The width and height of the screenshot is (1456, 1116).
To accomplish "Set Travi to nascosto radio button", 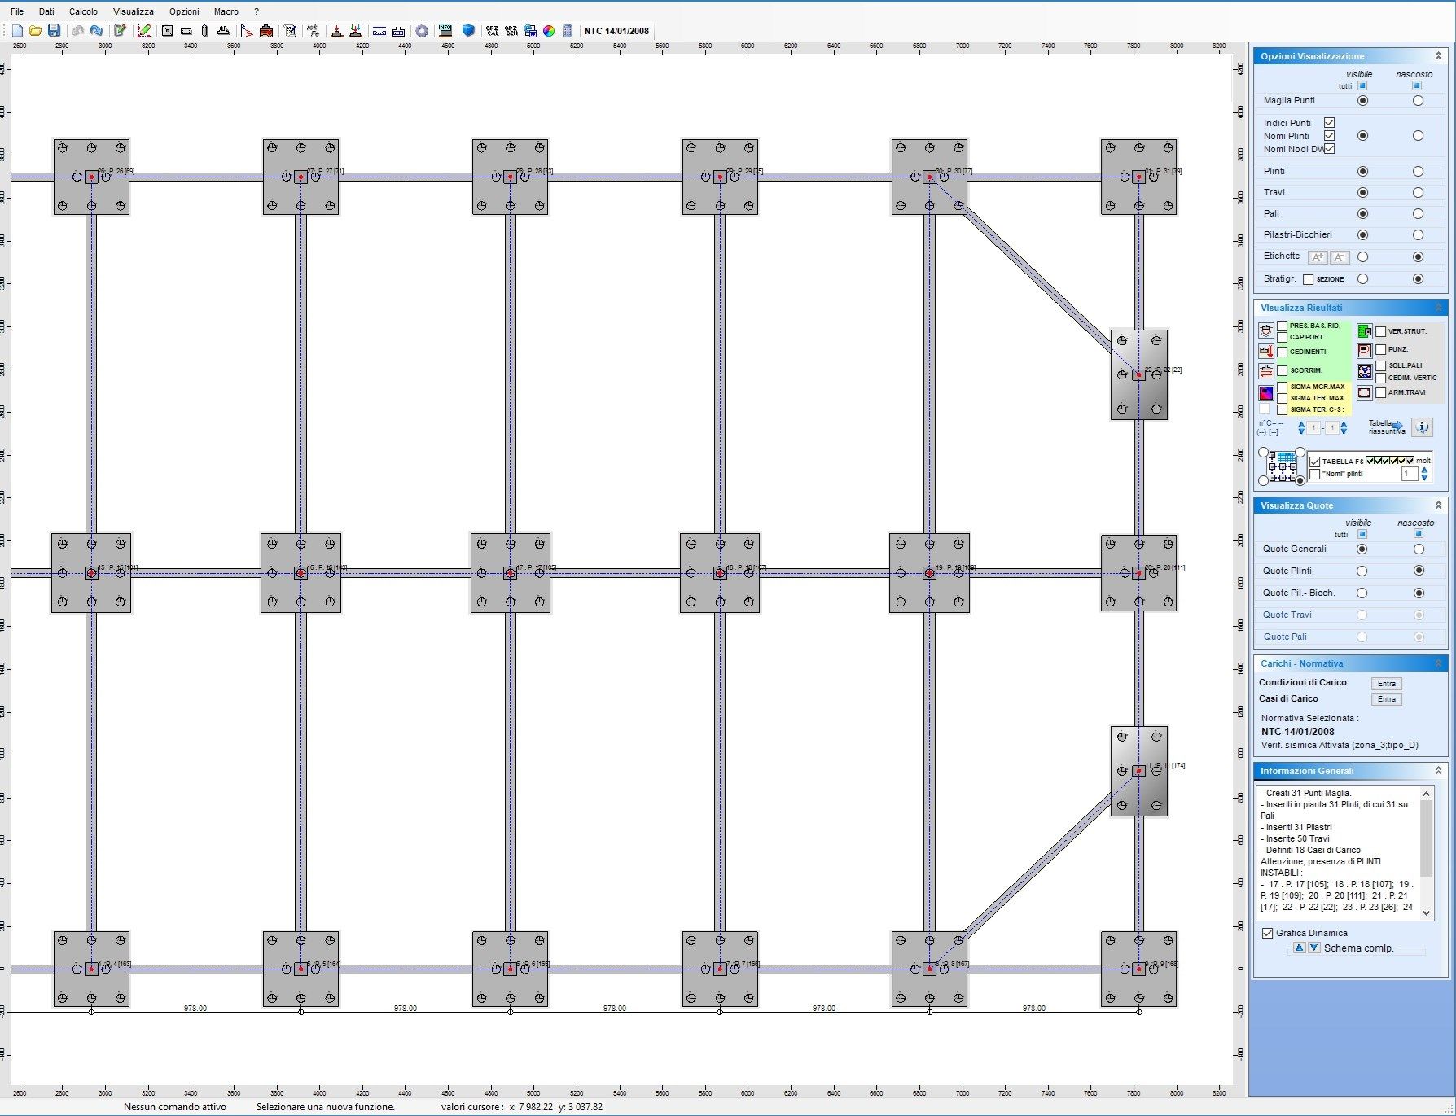I will pos(1418,193).
